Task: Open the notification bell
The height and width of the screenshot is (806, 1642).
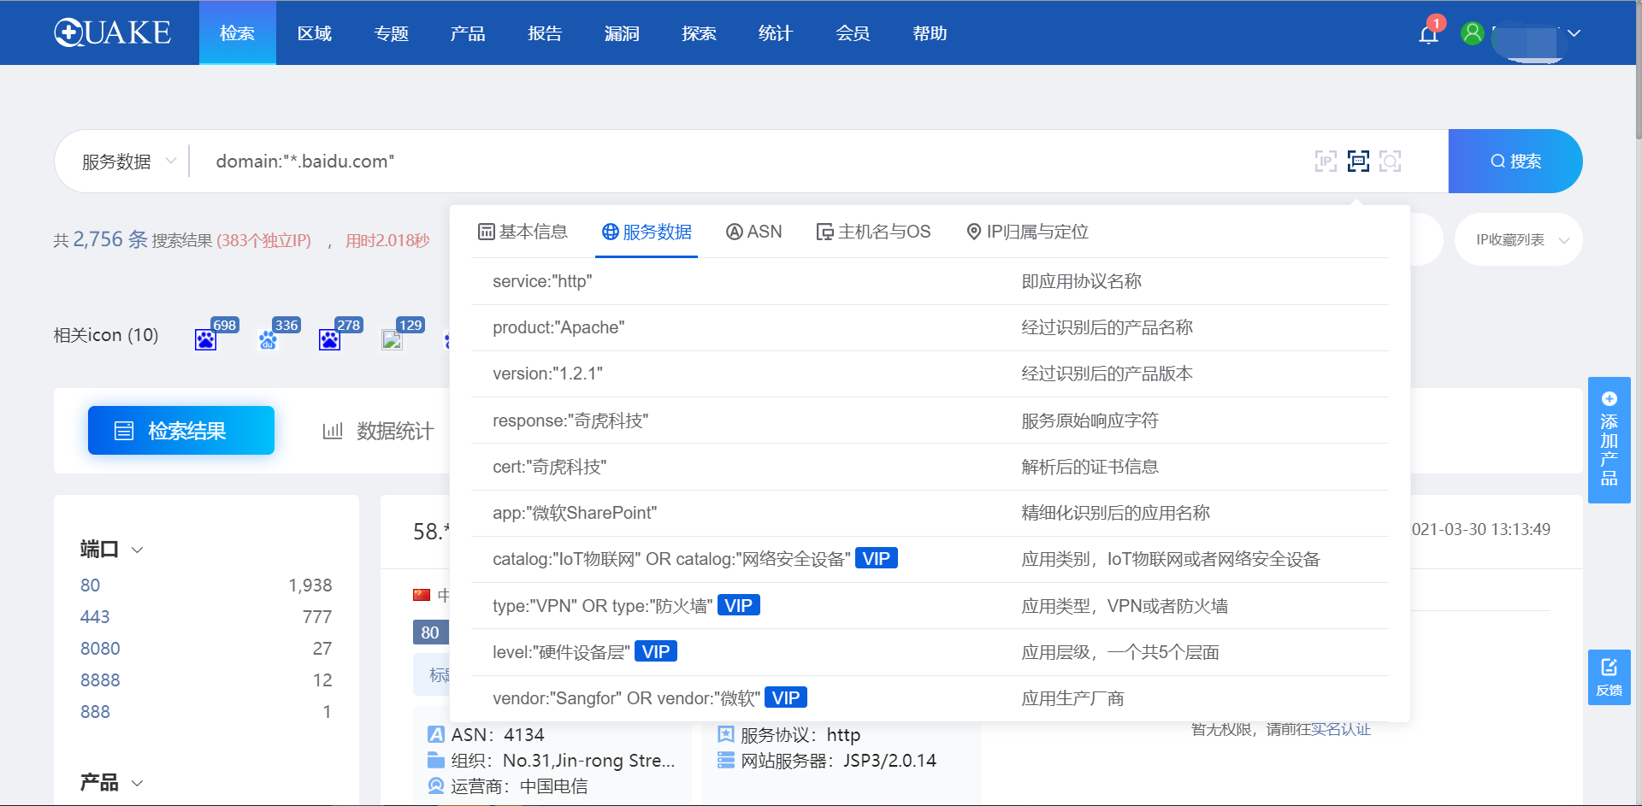Action: click(1428, 34)
